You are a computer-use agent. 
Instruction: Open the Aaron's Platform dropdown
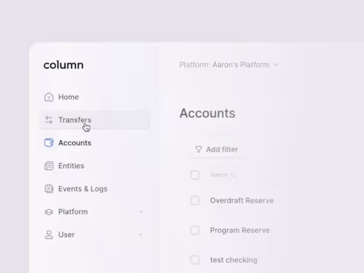point(229,65)
